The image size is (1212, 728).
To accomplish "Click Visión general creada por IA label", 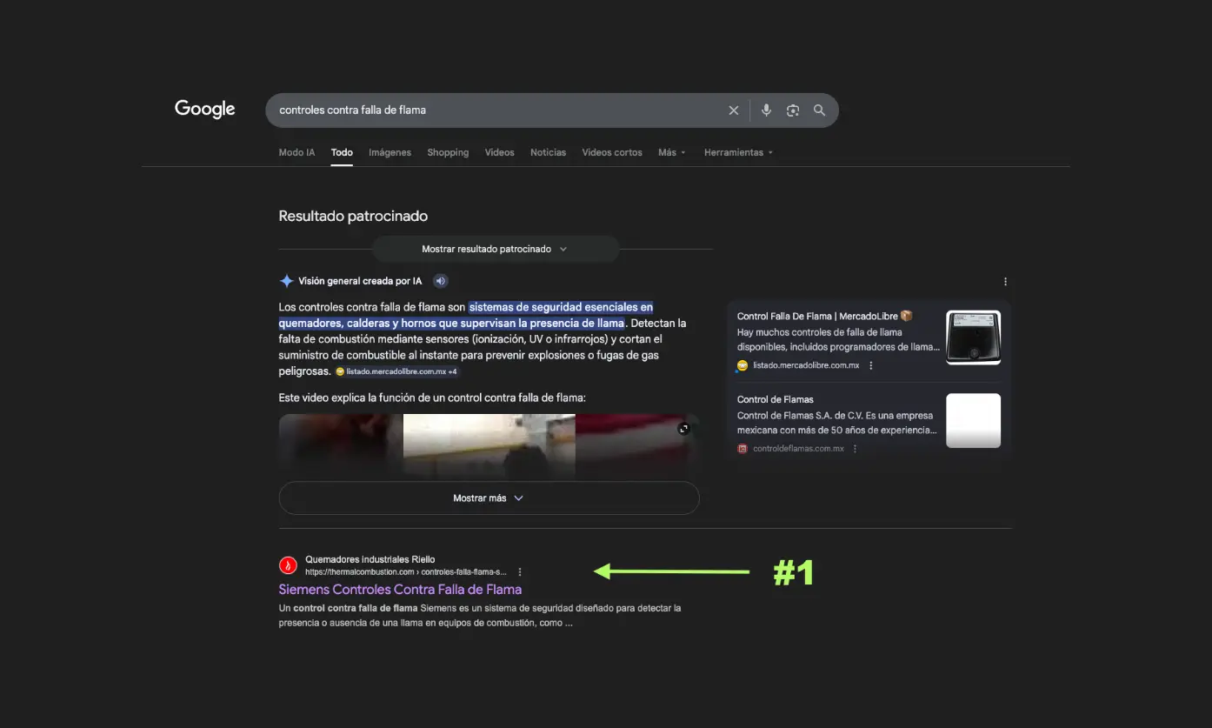I will (x=360, y=281).
